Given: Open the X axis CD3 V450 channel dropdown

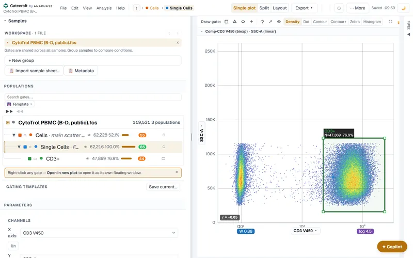Looking at the screenshot, I should point(99,233).
